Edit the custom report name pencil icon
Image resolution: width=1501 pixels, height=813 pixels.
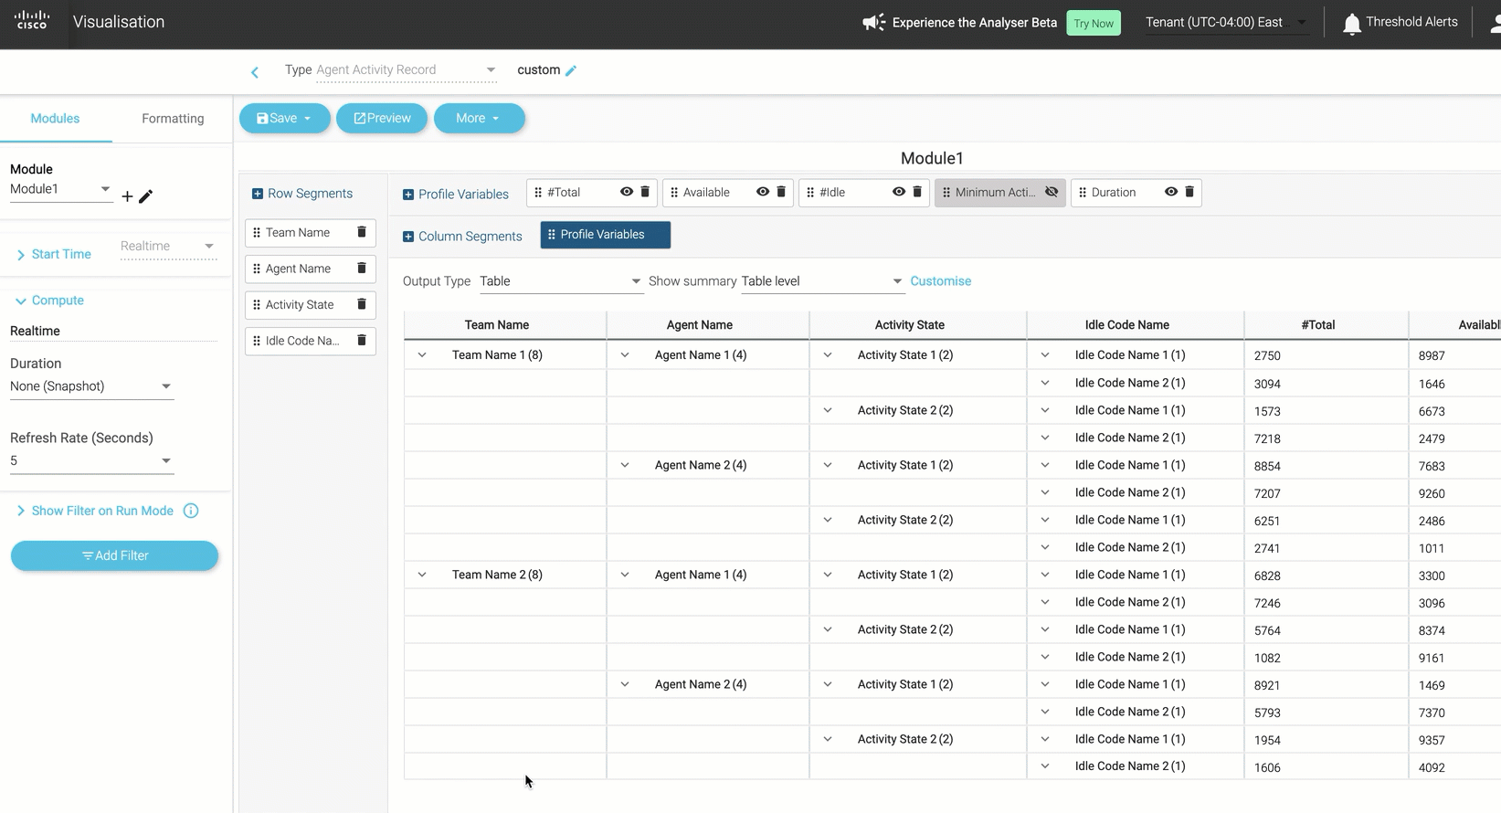coord(571,71)
